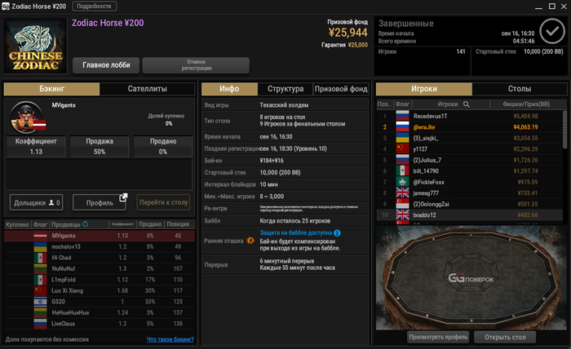Click the poker table preview image
Viewport: 571px width, 349px height.
(471, 278)
